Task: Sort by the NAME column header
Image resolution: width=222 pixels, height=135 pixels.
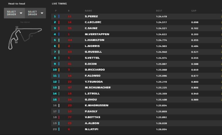Action: click(89, 11)
